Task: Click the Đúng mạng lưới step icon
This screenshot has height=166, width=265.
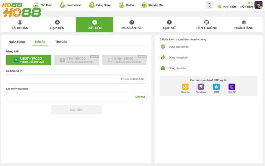Action: [x=163, y=57]
